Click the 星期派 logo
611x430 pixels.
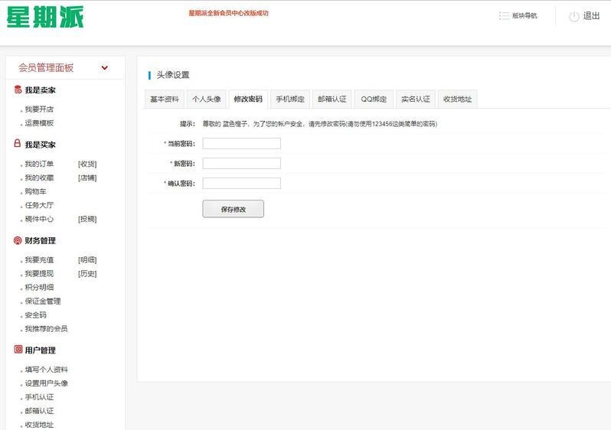pyautogui.click(x=45, y=17)
